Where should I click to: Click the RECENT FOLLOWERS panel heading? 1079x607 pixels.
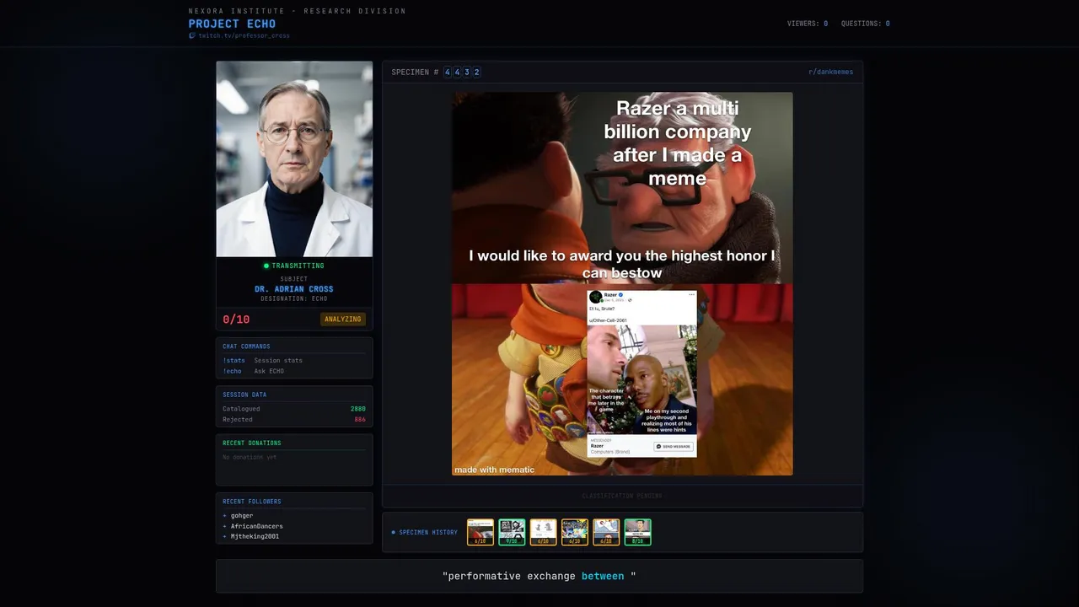click(252, 502)
